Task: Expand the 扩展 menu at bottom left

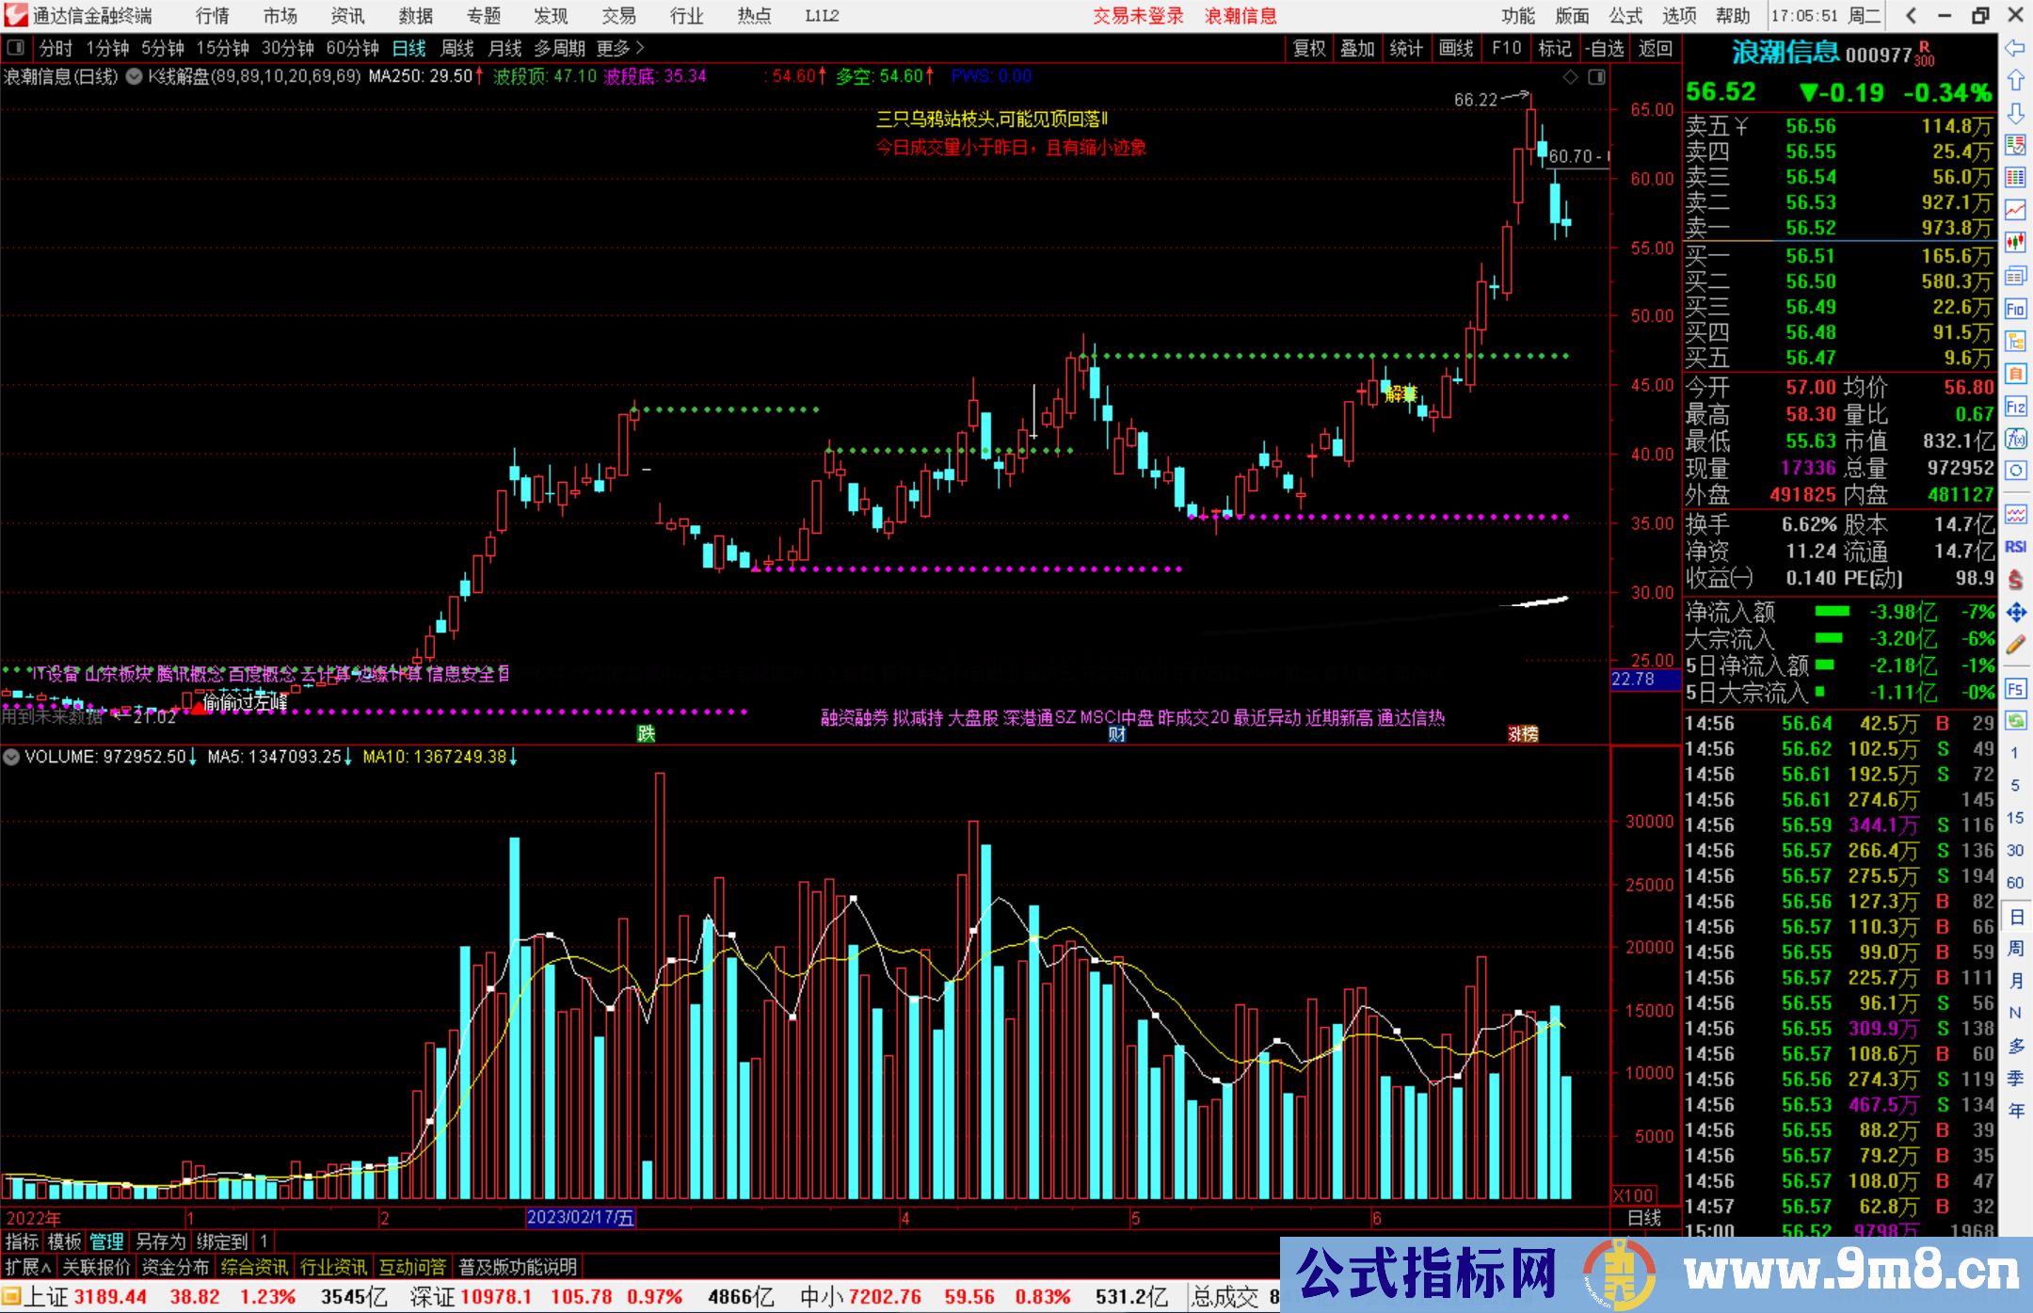Action: pyautogui.click(x=28, y=1267)
